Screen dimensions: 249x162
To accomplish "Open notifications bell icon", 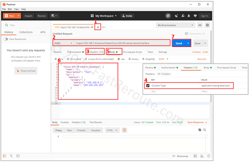I will click(189, 16).
